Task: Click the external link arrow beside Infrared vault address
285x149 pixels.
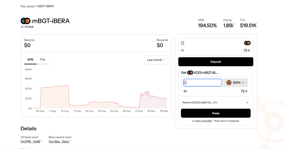Action: [x=41, y=141]
